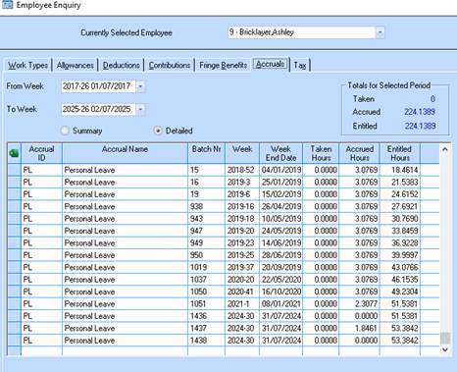Click batch number 950 cell
The height and width of the screenshot is (372, 457).
206,255
